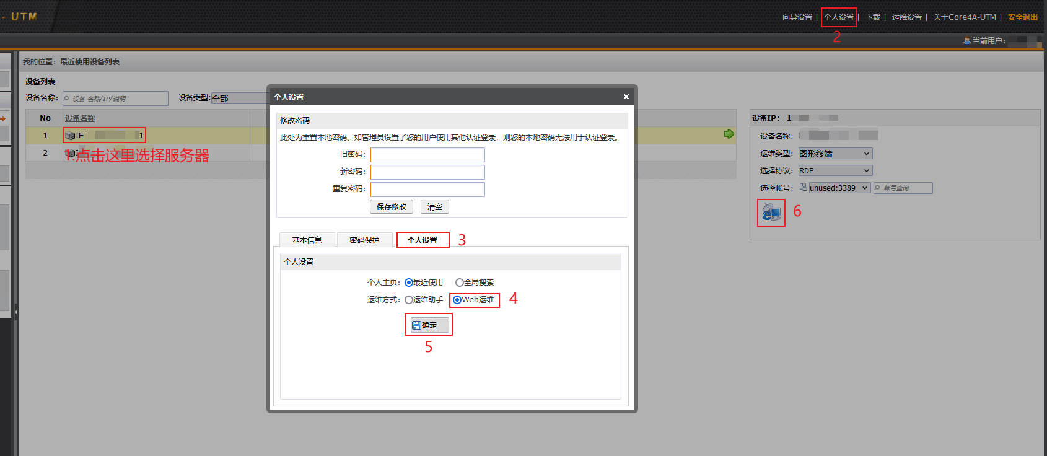Launch the web remote connection icon
This screenshot has height=456, width=1047.
pos(771,213)
